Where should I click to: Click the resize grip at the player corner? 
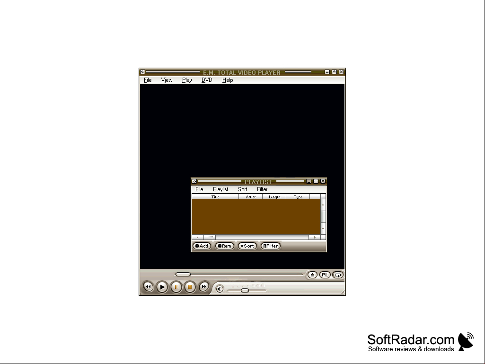pos(342,292)
